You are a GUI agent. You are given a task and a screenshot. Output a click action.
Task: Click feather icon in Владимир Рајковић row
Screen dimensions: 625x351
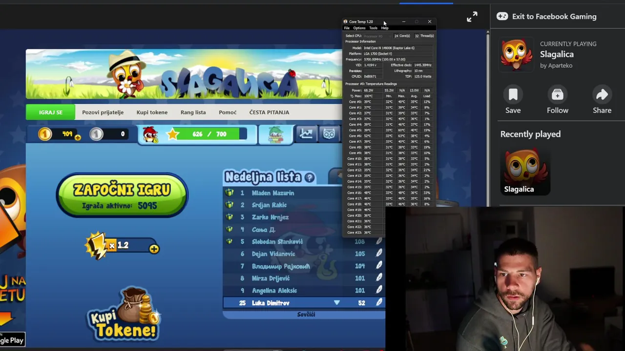point(379,266)
